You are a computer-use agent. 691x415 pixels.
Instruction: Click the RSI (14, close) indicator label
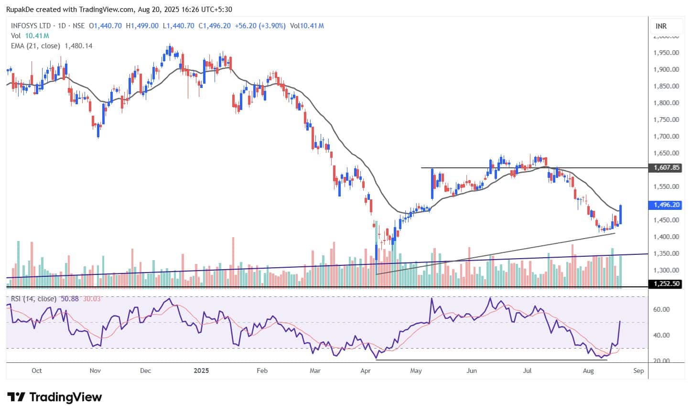[32, 299]
